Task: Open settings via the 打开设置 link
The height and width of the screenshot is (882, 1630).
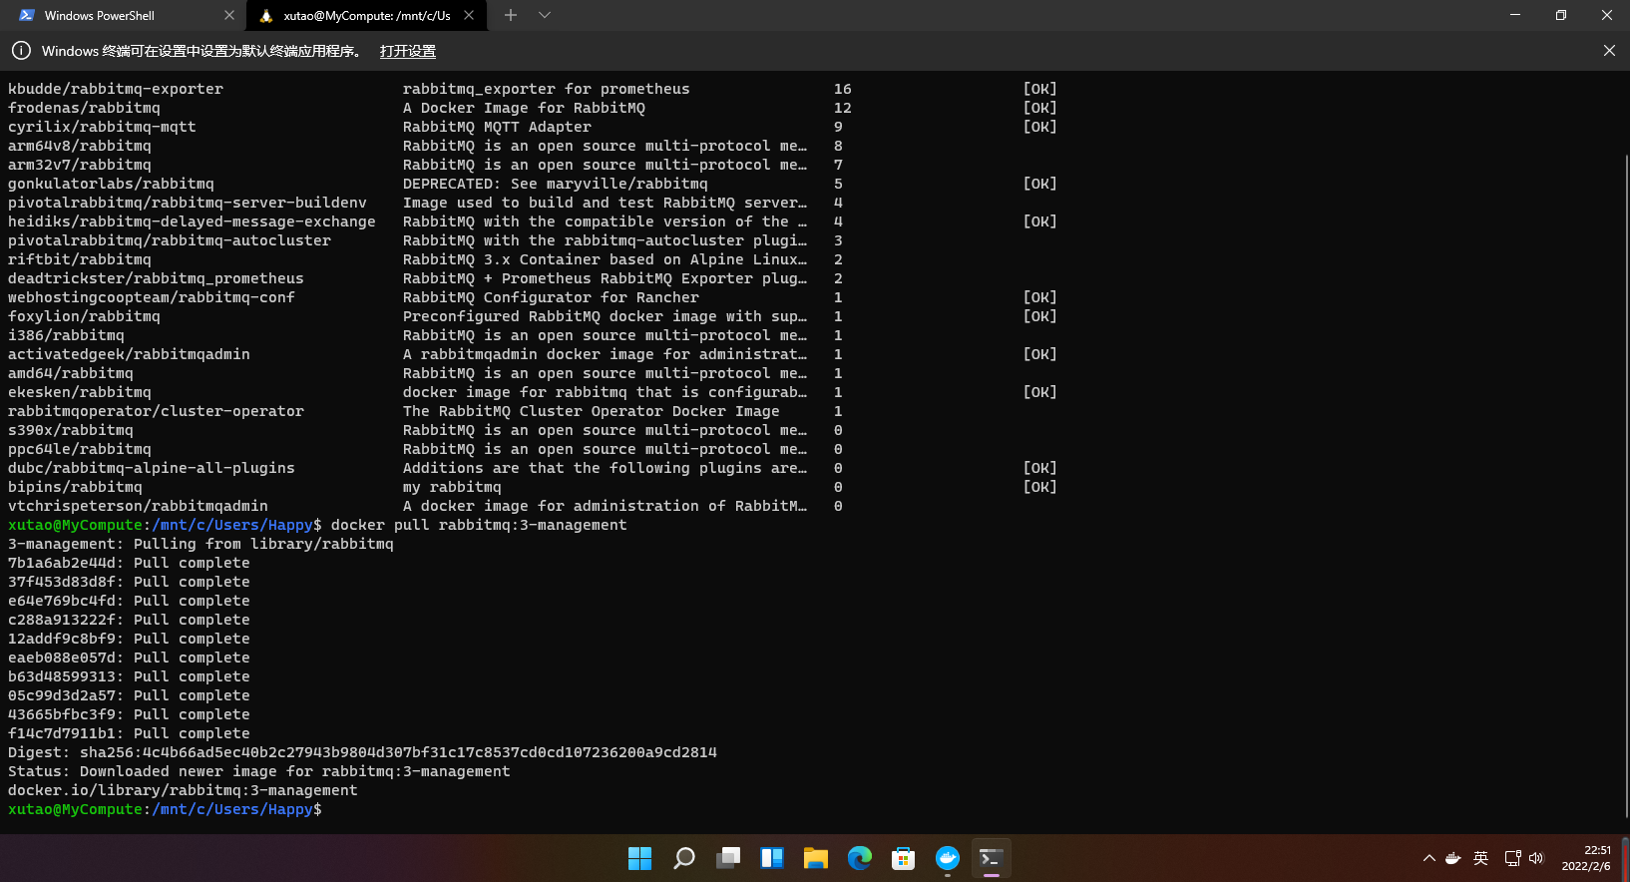Action: tap(408, 51)
